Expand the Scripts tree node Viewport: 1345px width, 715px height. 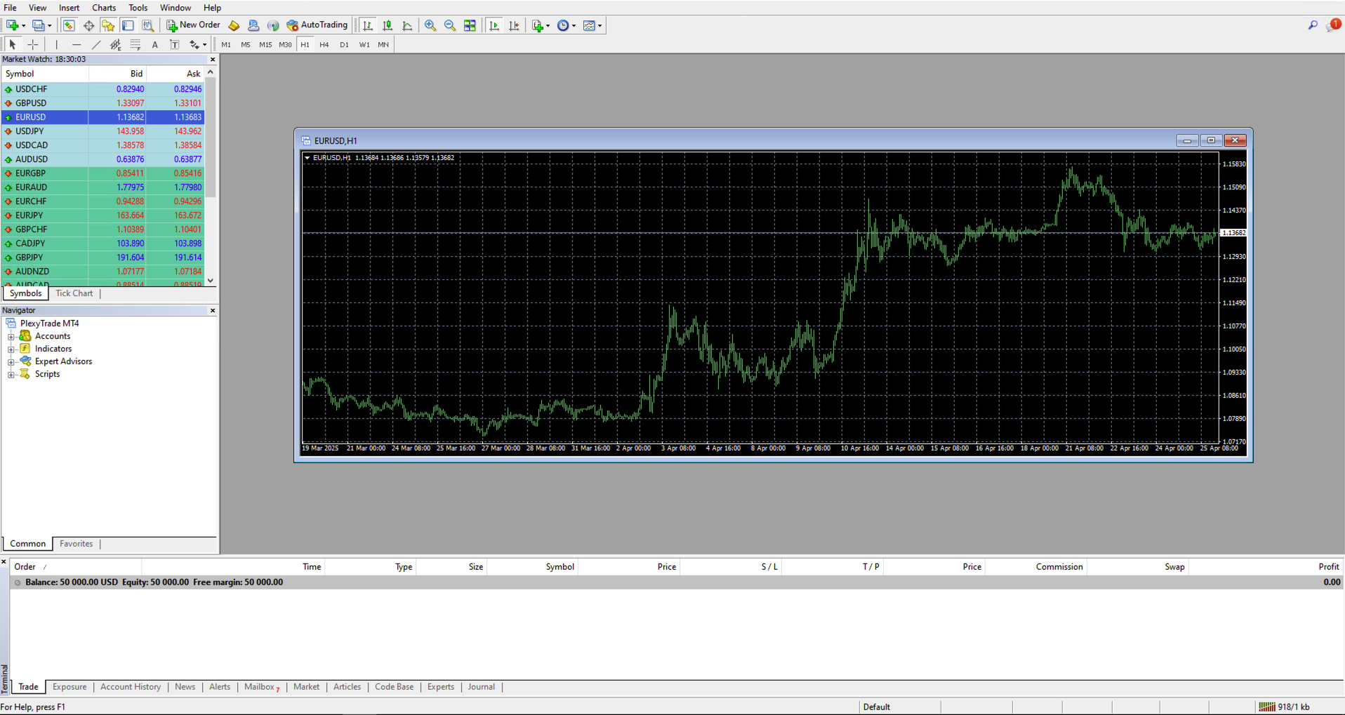click(x=11, y=375)
